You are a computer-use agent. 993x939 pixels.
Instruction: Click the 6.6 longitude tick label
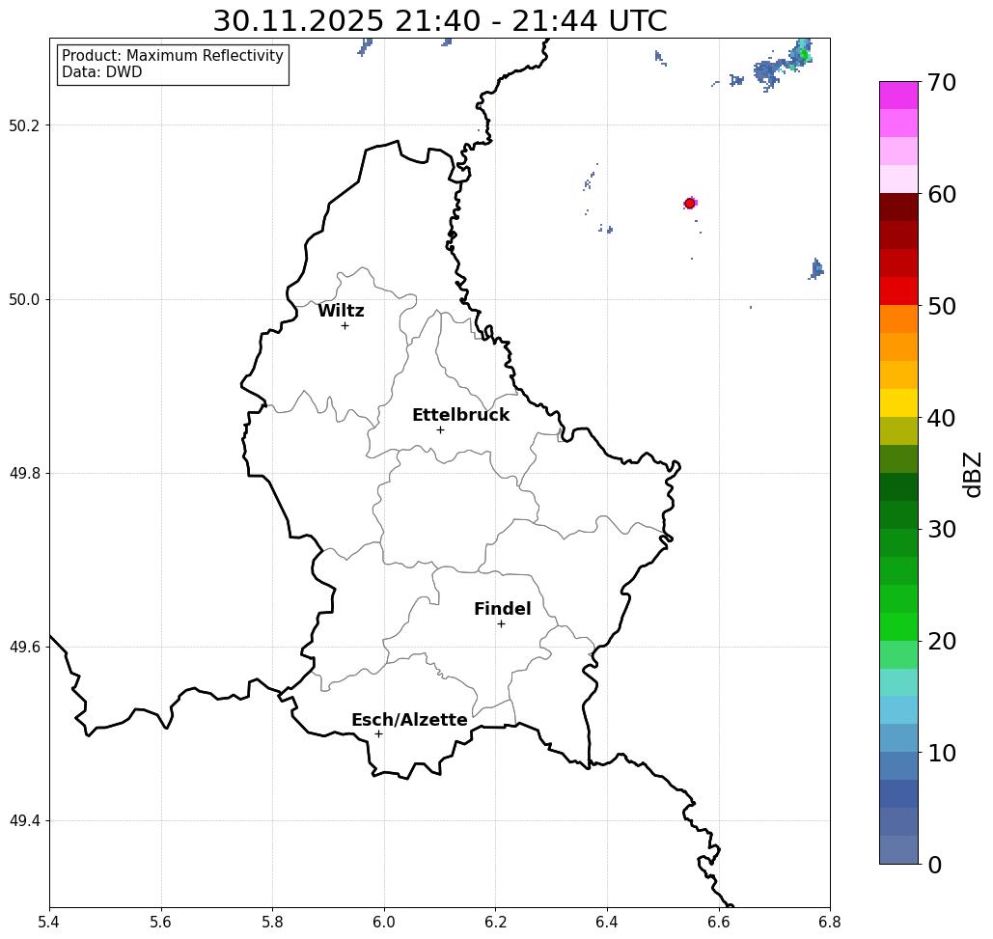tap(719, 923)
